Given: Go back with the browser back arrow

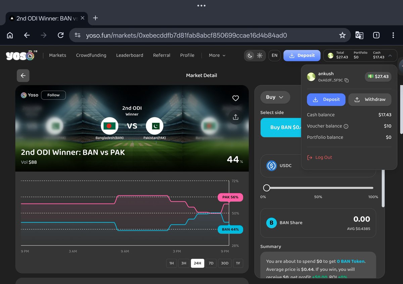Looking at the screenshot, I should click(27, 35).
